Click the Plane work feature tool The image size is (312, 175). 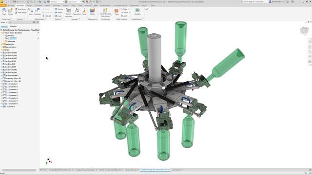click(x=117, y=12)
